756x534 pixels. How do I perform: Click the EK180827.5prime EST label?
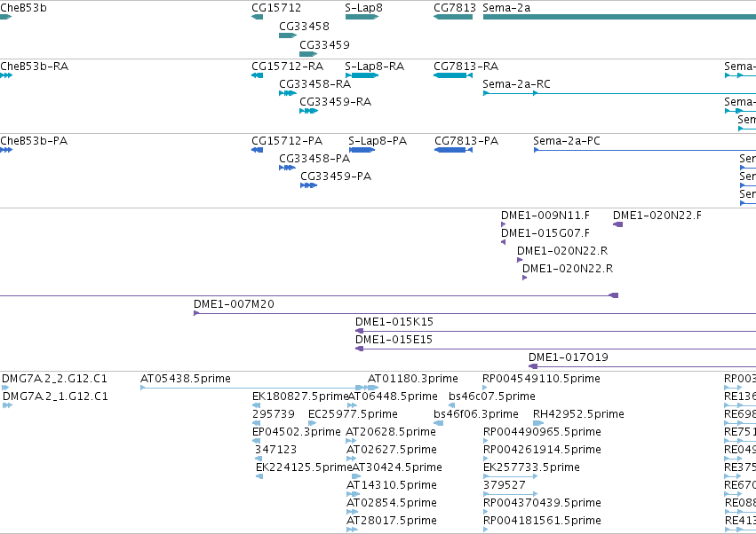pos(299,397)
